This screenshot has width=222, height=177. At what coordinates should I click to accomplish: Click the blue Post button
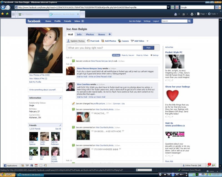(x=148, y=48)
